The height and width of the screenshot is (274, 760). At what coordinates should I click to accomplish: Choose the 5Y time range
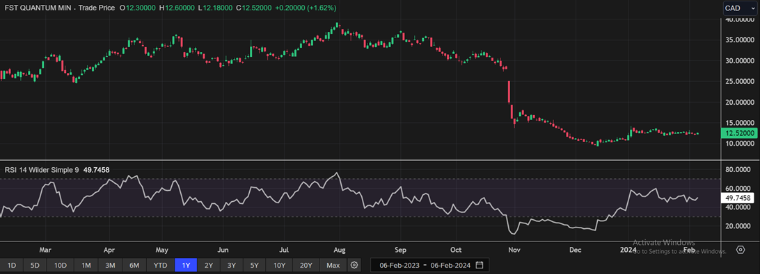(x=255, y=265)
